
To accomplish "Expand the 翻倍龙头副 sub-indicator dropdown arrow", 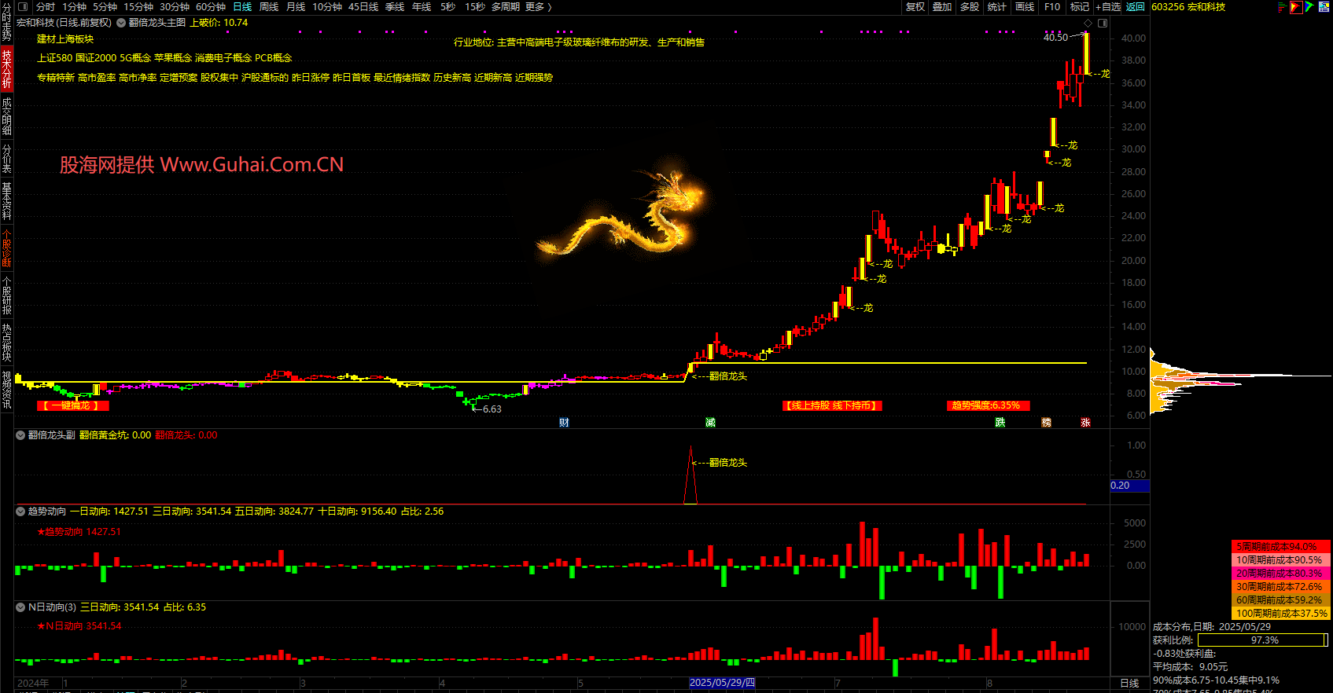I will point(20,434).
